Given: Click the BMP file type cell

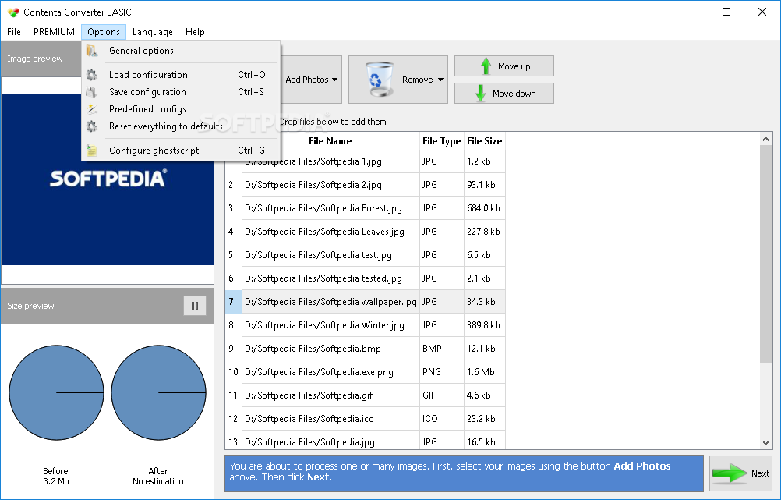Looking at the screenshot, I should tap(442, 349).
